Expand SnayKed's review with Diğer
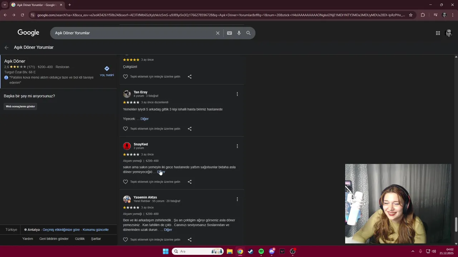 point(161,172)
